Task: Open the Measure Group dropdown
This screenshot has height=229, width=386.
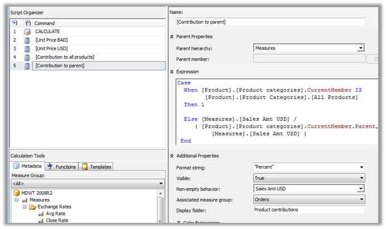Action: coord(161,183)
